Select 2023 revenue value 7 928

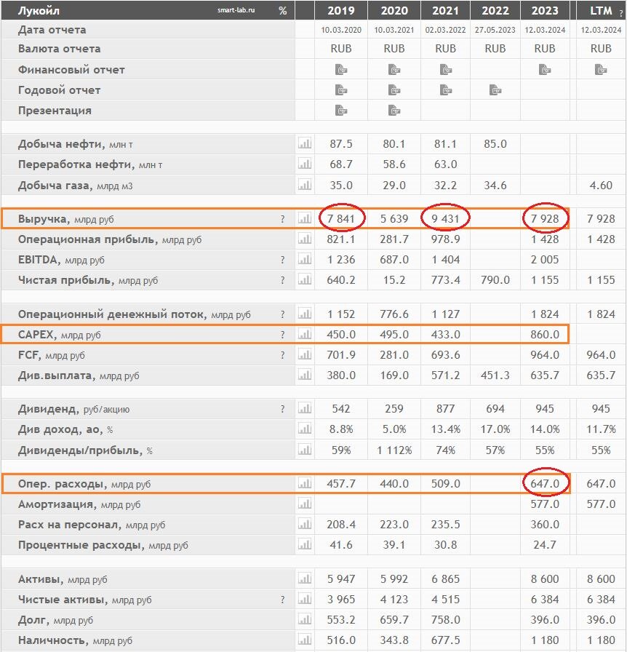click(x=544, y=218)
